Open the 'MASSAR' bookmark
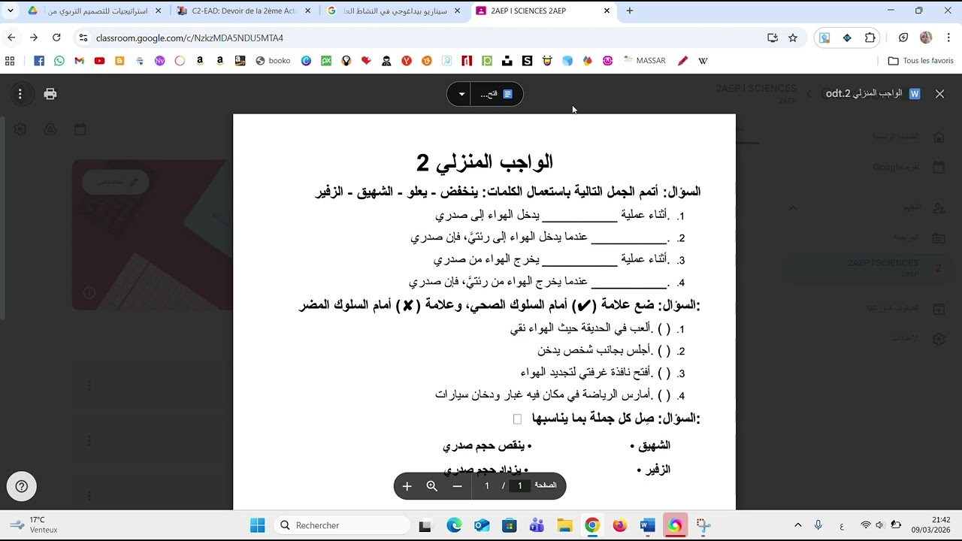Viewport: 962px width, 541px height. (x=644, y=61)
